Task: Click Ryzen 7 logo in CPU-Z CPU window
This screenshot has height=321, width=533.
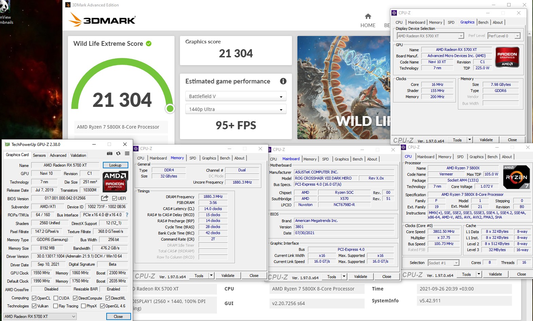Action: point(516,177)
